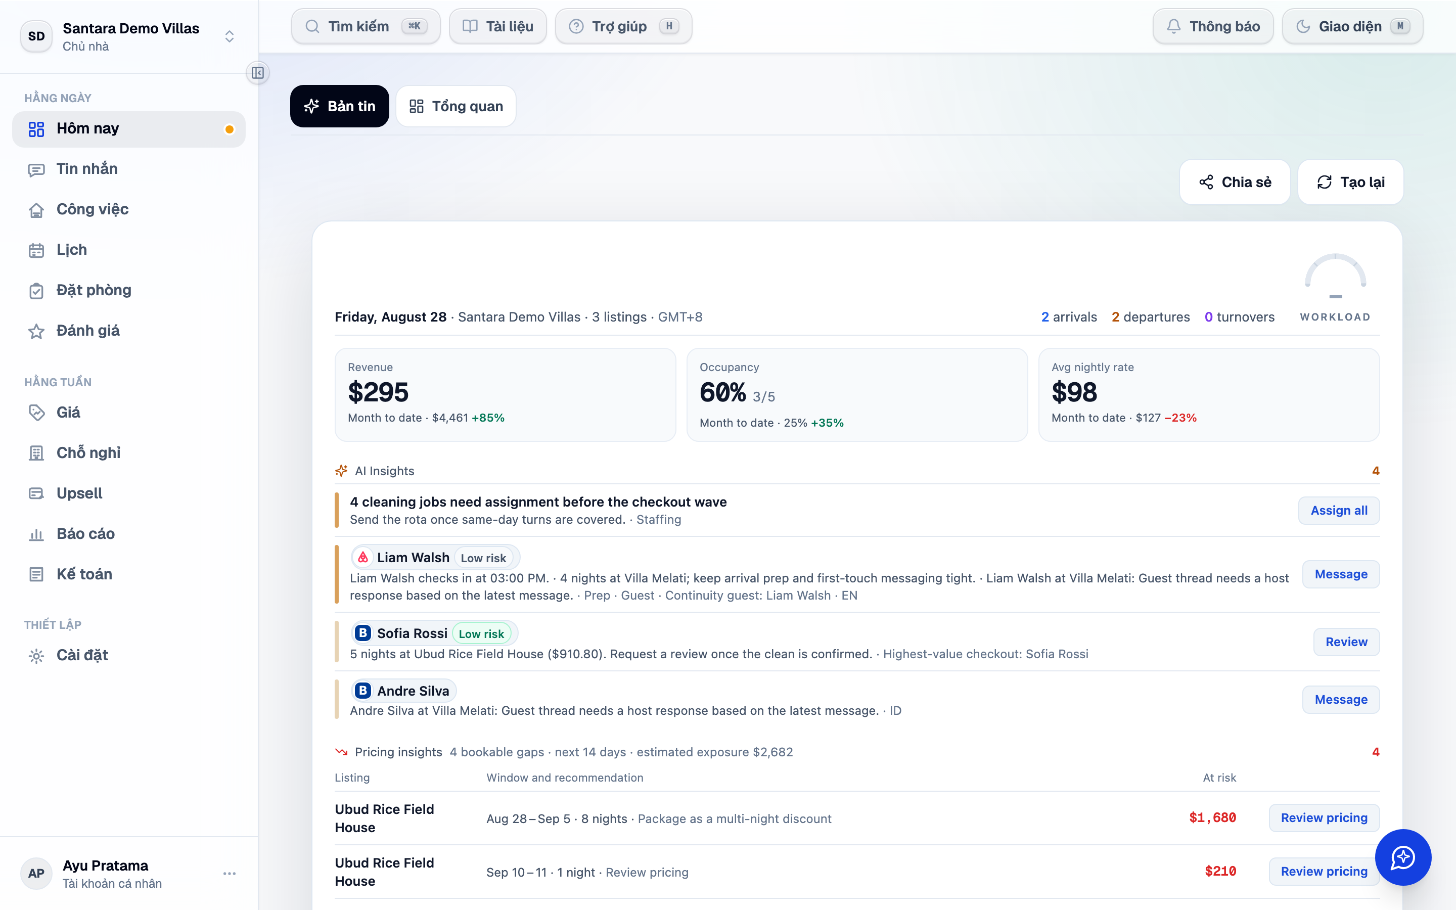This screenshot has height=910, width=1456.
Task: Click the Chỗ nghỉ building icon
Action: [37, 452]
